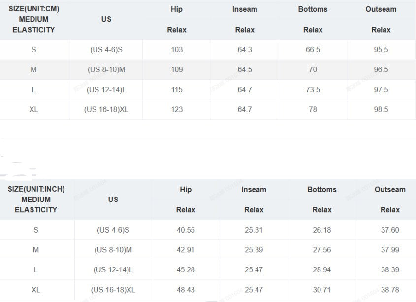
Task: Click hip value 40.55 in inch table
Action: (186, 230)
